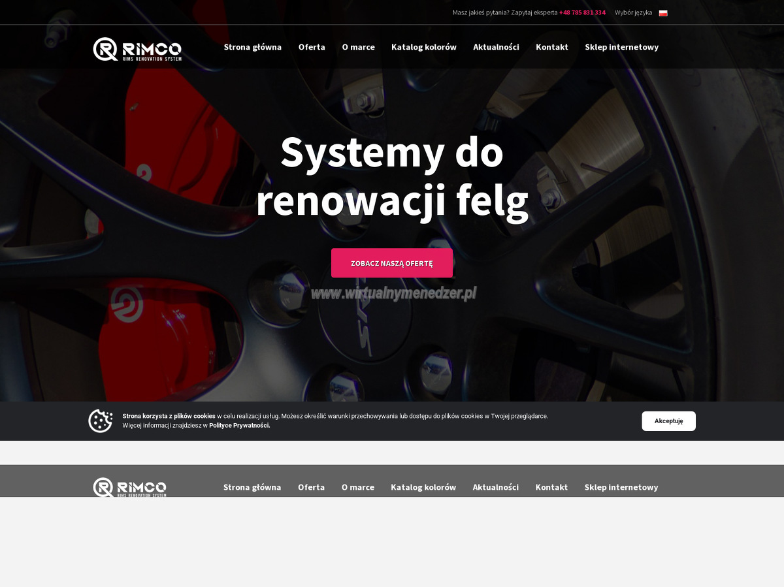Image resolution: width=784 pixels, height=587 pixels.
Task: Open O marce in the top menu
Action: click(x=358, y=47)
